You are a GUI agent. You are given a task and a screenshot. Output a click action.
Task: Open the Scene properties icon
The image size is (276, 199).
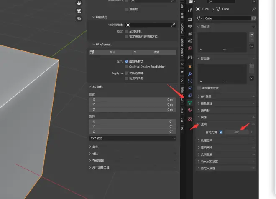[190, 41]
